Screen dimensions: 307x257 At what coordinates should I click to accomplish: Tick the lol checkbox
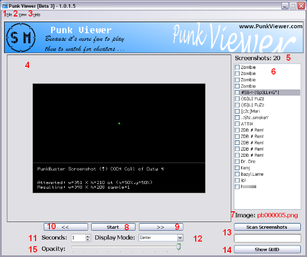[x=237, y=180]
